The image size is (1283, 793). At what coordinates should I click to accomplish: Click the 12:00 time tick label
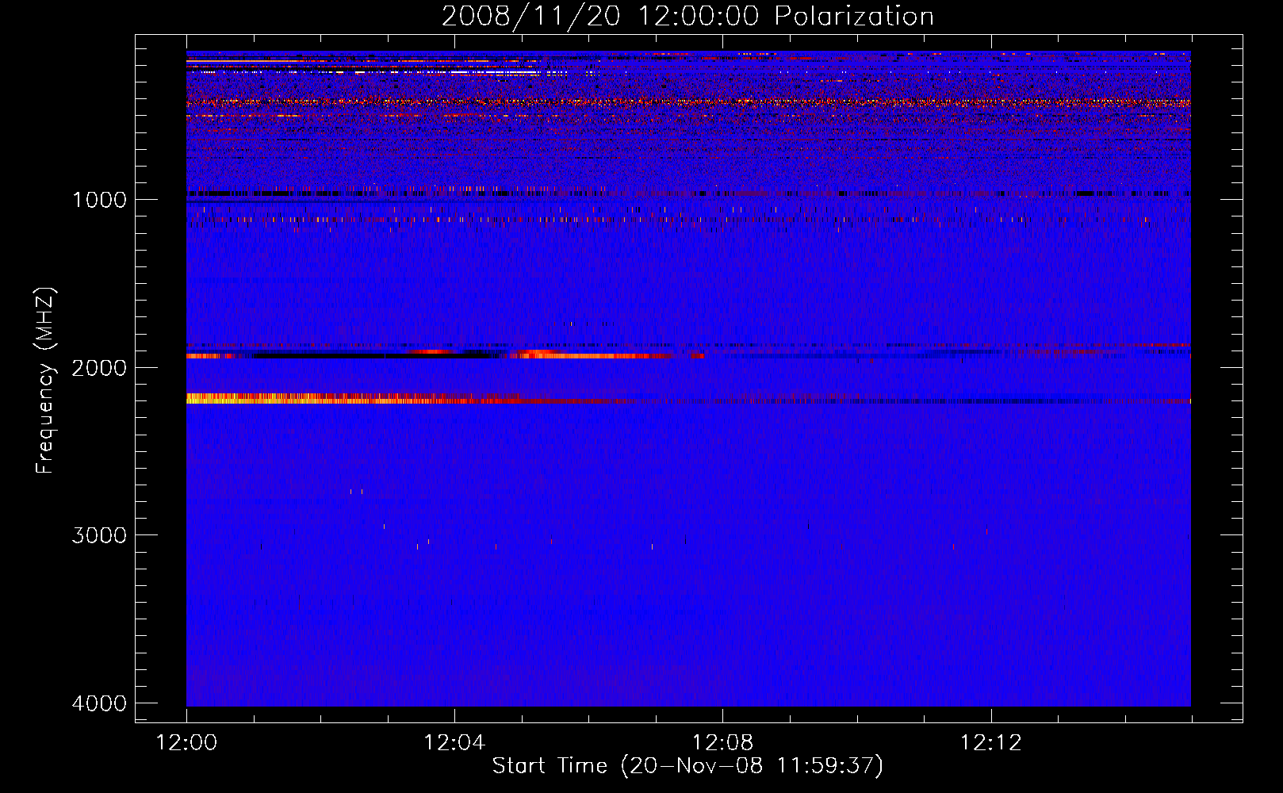point(186,743)
